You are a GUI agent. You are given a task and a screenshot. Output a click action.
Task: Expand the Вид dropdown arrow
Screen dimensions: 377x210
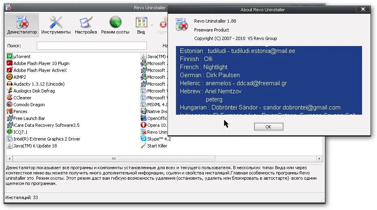[152, 25]
